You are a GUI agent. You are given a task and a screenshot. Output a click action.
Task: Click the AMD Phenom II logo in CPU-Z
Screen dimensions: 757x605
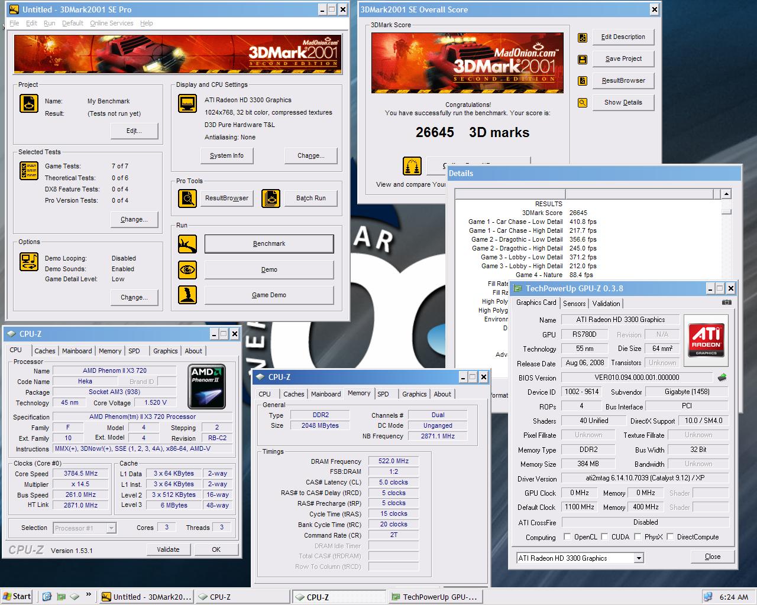[x=206, y=386]
